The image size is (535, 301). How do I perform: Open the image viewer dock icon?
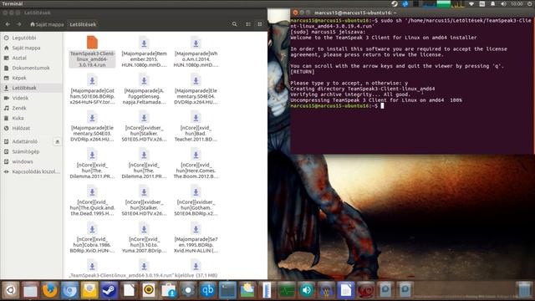pyautogui.click(x=247, y=290)
